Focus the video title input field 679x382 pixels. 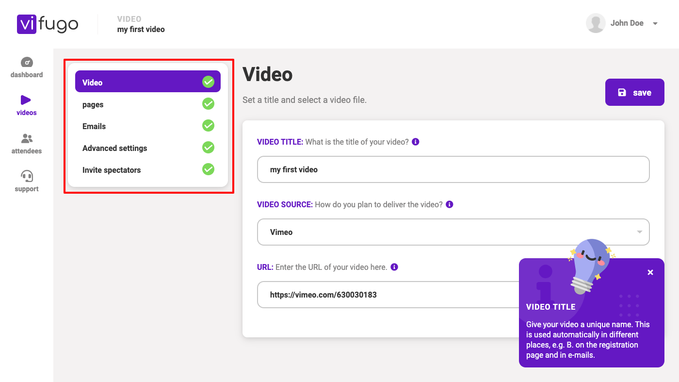(x=453, y=169)
